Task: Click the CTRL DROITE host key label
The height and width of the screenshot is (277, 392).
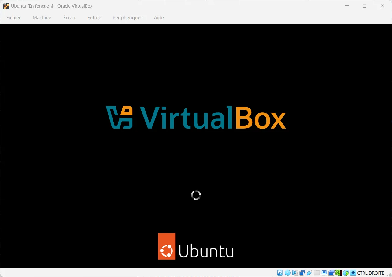Action: pyautogui.click(x=371, y=272)
